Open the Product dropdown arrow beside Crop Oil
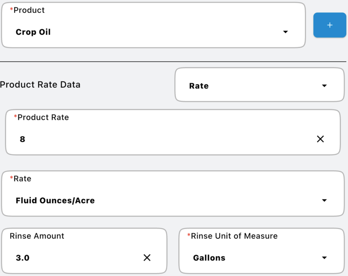The height and width of the screenshot is (276, 348). 286,32
